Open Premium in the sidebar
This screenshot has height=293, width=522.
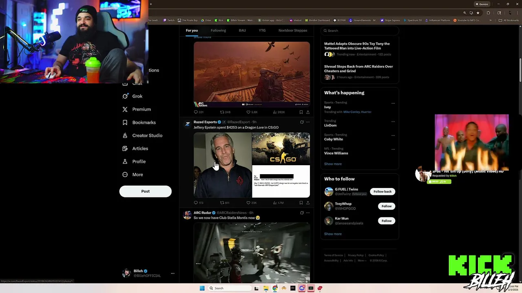[137, 109]
